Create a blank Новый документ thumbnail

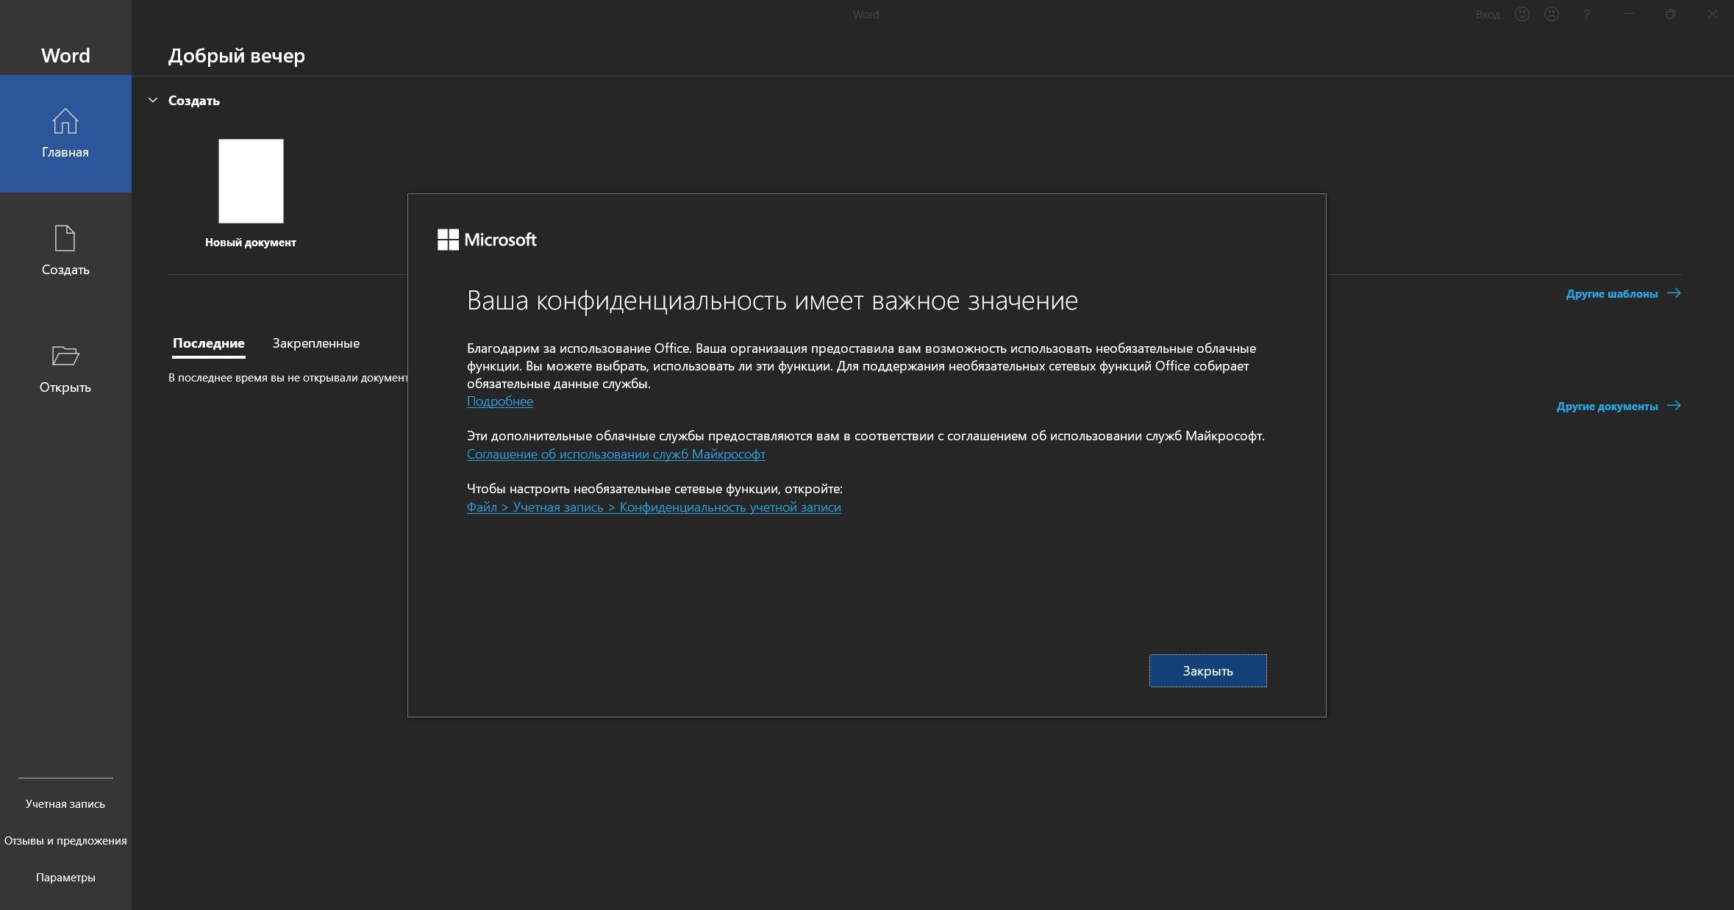pos(251,181)
